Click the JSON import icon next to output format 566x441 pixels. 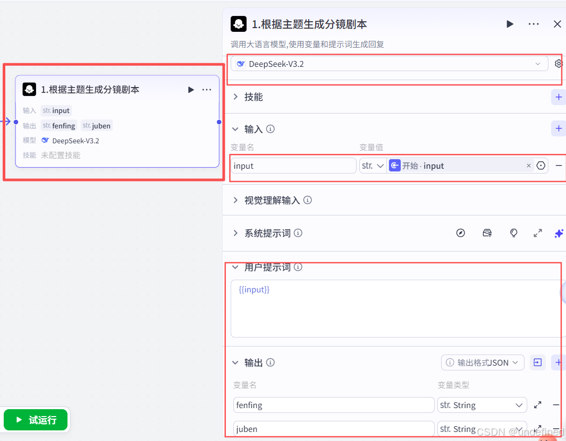coord(537,362)
